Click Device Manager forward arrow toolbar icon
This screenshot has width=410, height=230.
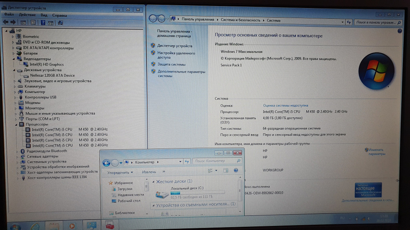coord(13,22)
